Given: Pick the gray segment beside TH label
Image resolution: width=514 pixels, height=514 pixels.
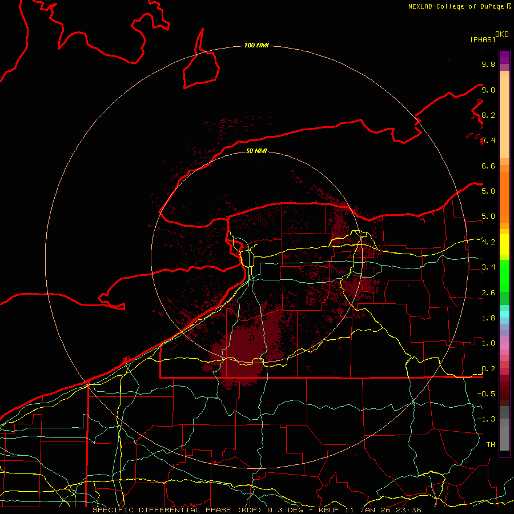Looking at the screenshot, I should [x=504, y=437].
